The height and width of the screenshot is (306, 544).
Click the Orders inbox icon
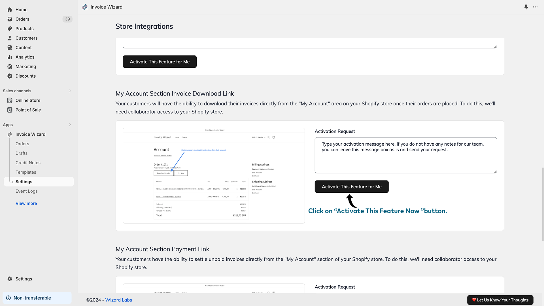coord(10,19)
